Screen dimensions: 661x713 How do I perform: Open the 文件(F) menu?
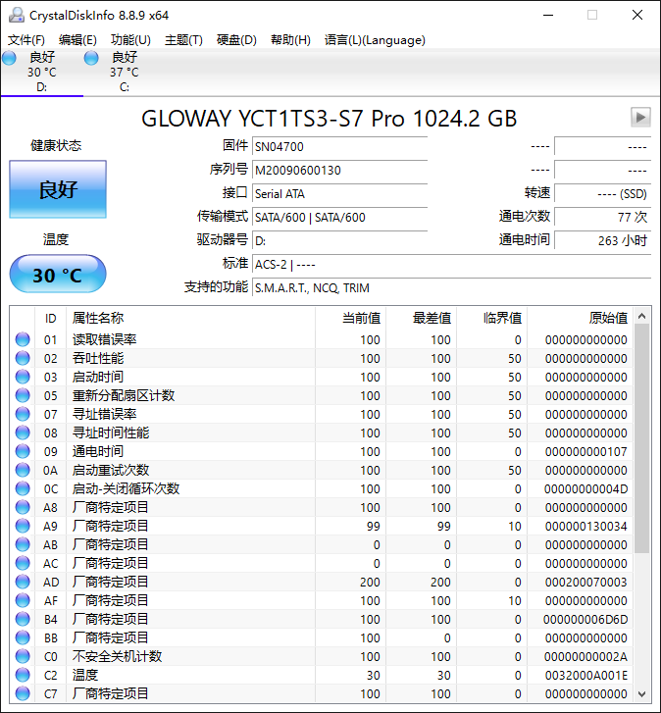[x=25, y=40]
